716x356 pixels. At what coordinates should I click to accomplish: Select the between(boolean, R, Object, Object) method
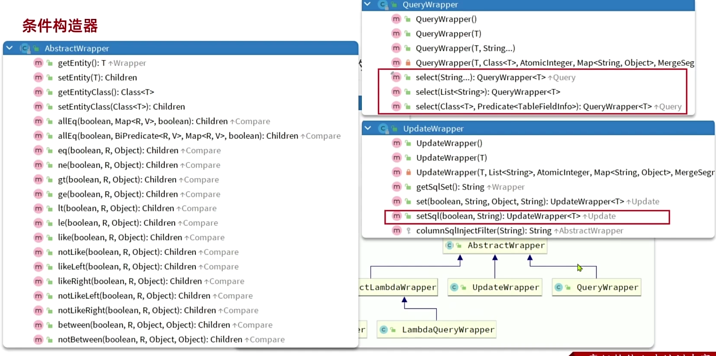click(x=144, y=325)
